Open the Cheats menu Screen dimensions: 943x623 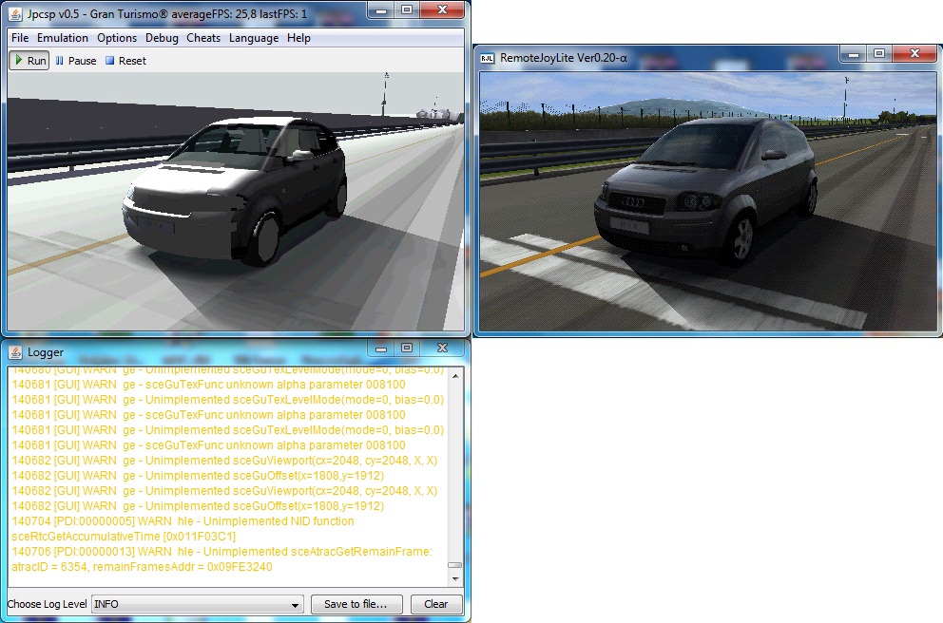pyautogui.click(x=203, y=38)
